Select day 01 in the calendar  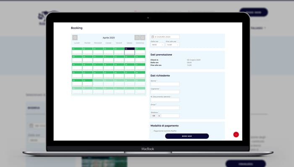[77, 51]
